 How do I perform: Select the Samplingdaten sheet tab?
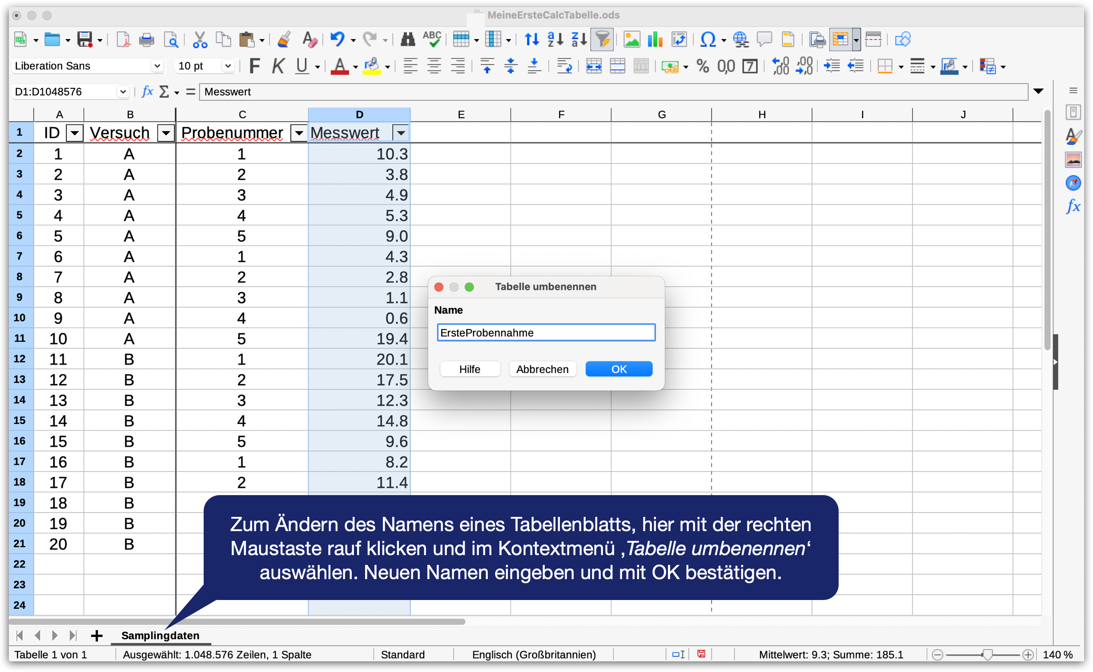[x=160, y=636]
